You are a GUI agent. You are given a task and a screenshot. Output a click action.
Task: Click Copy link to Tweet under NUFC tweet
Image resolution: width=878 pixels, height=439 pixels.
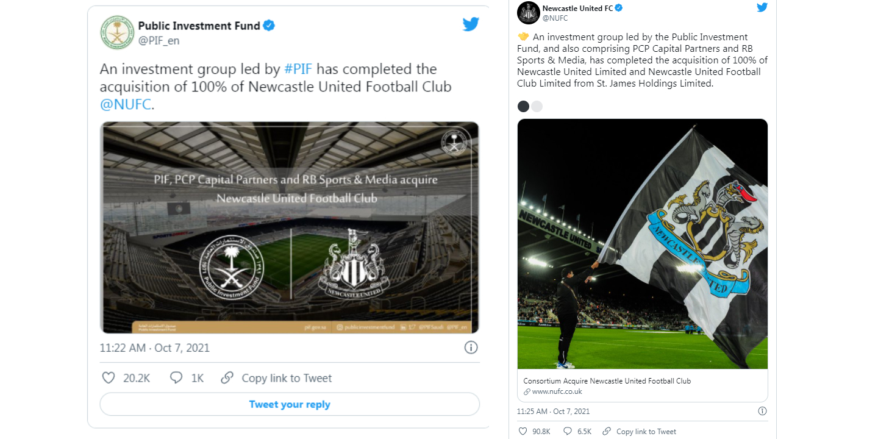coord(646,431)
